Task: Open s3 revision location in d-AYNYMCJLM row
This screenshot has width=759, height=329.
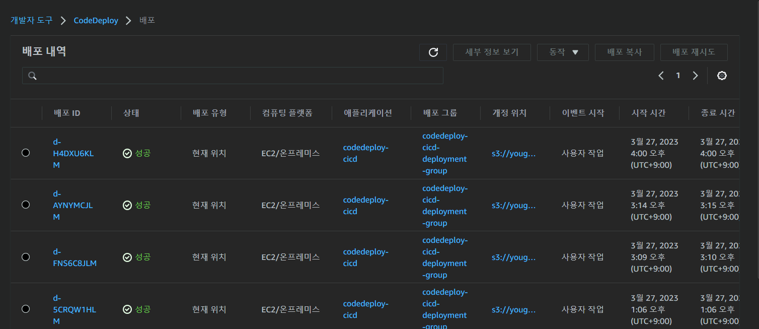Action: click(x=513, y=206)
